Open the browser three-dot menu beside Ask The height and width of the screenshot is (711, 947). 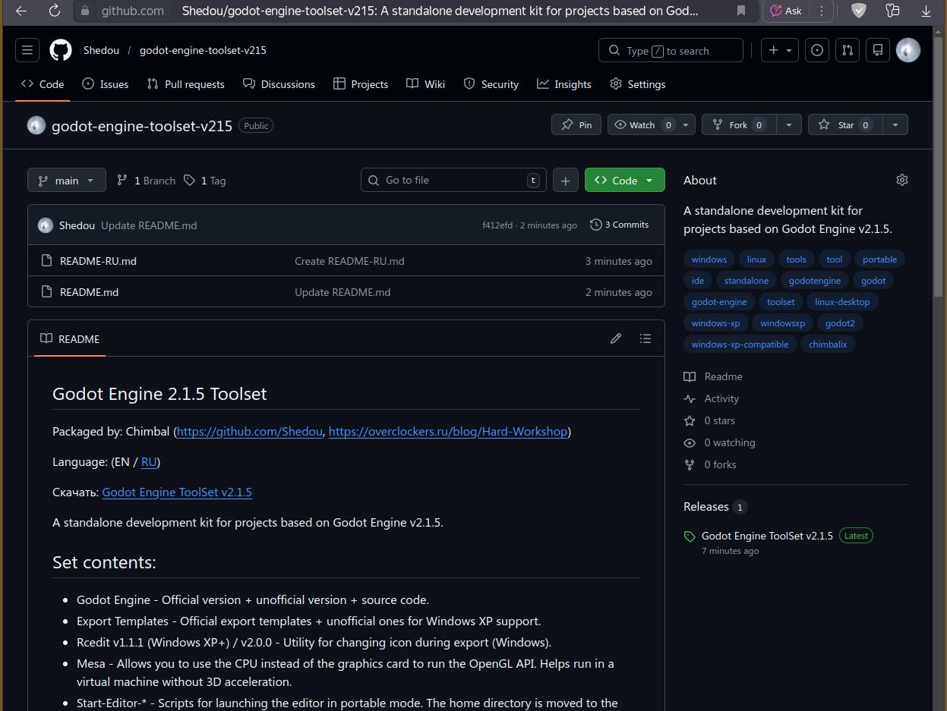point(821,11)
